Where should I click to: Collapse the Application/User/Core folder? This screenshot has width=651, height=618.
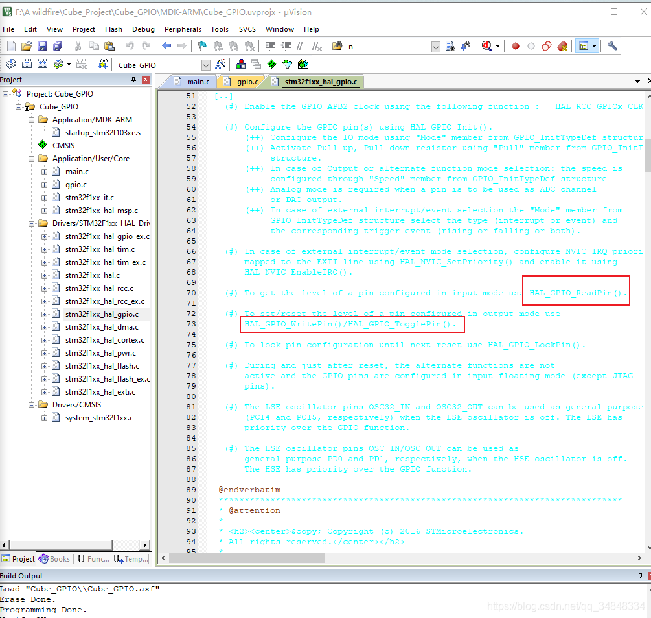[x=31, y=159]
